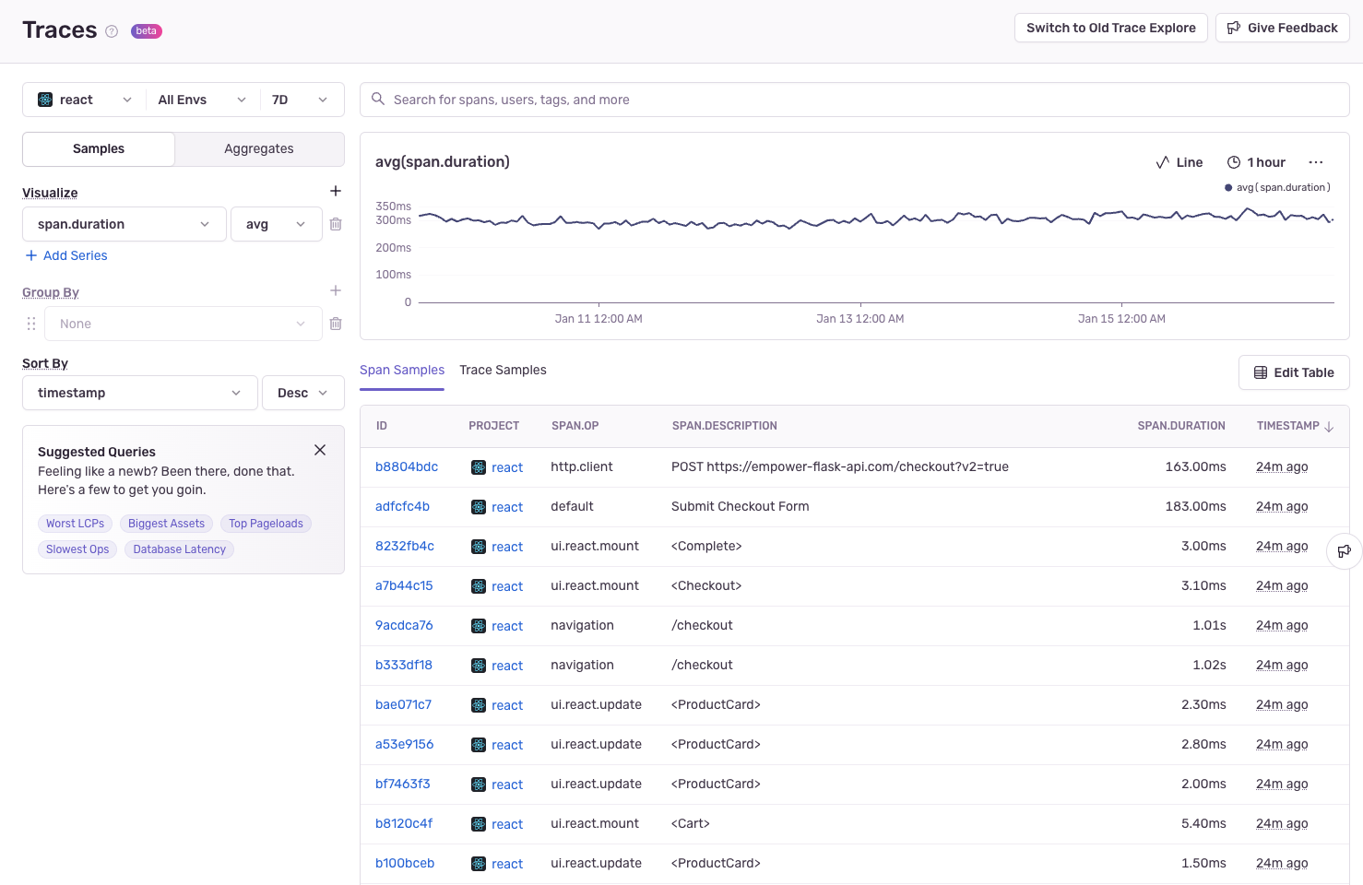Image resolution: width=1363 pixels, height=885 pixels.
Task: Sort table by the Timestamp column arrow
Action: [x=1329, y=427]
